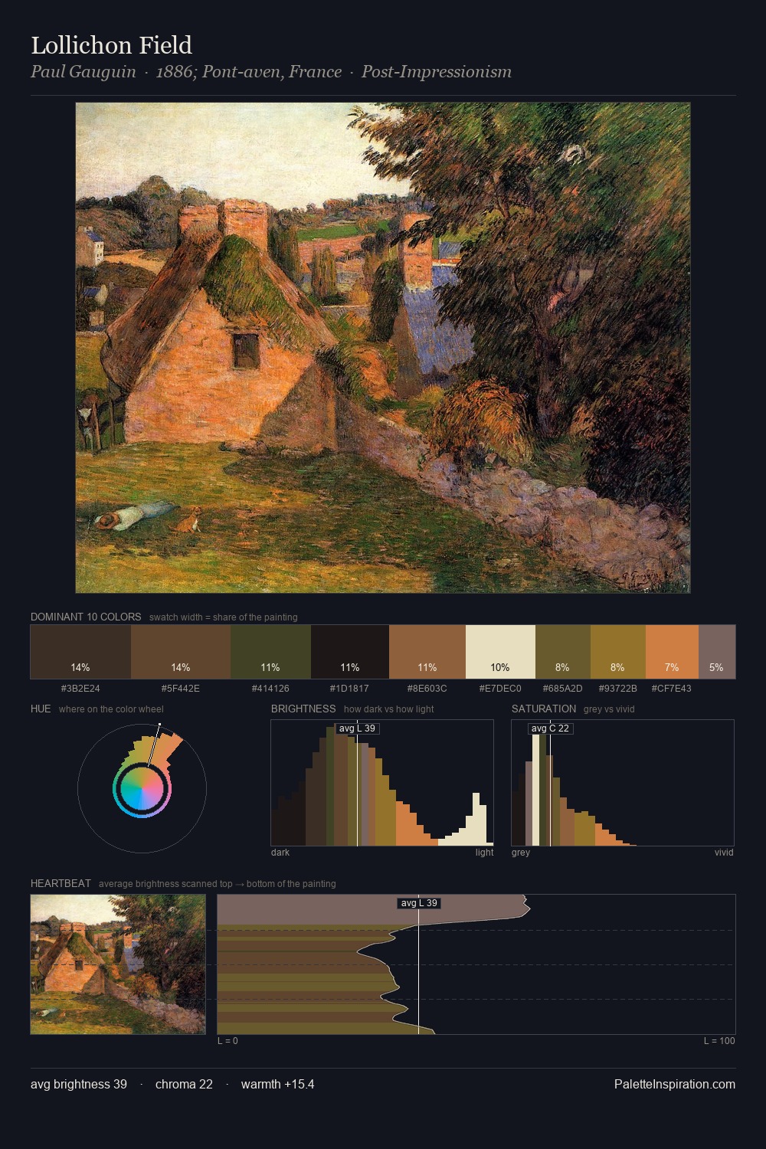This screenshot has width=766, height=1149.
Task: Click the 'HEARTBEAT' section heading
Action: tap(61, 883)
